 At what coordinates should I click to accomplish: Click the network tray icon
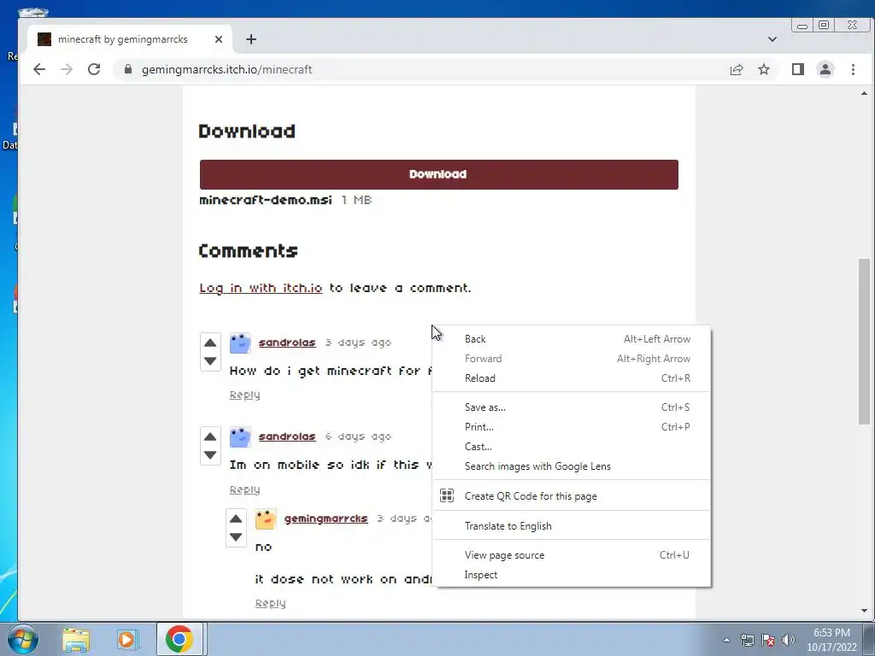click(747, 640)
